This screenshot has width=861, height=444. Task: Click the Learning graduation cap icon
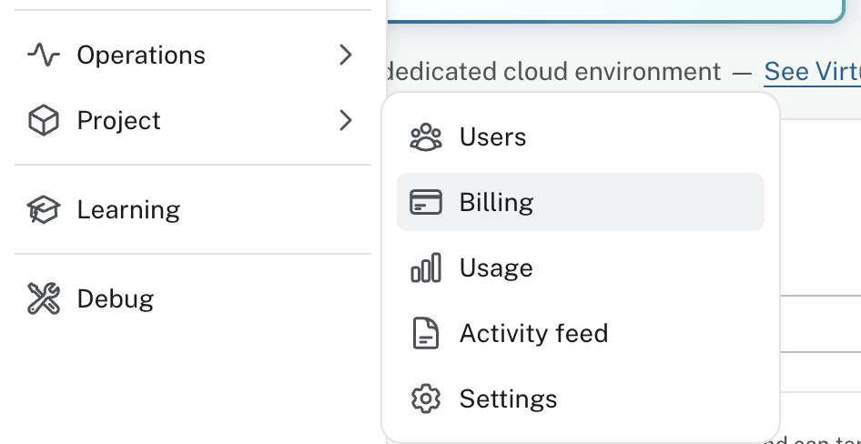44,209
